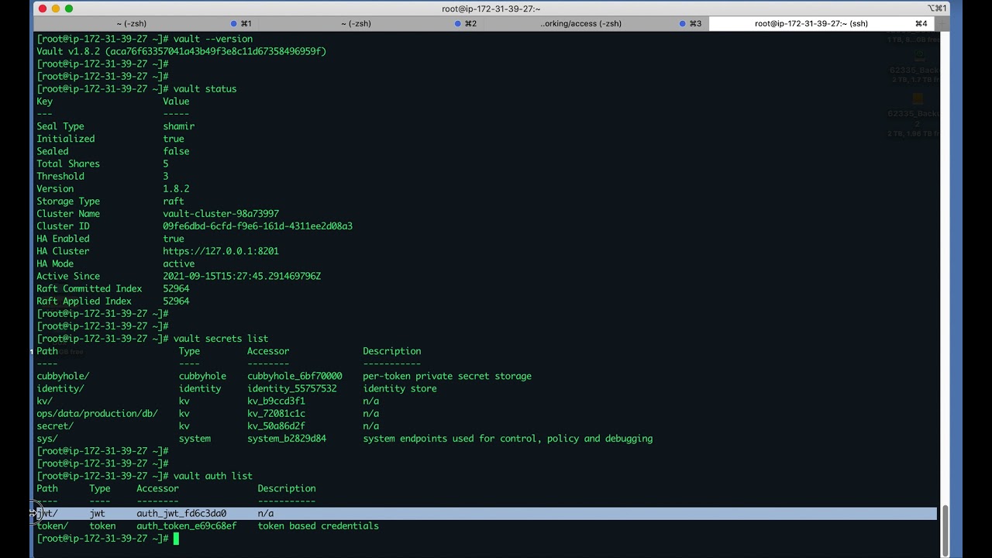Click the 'token/' auth path entry
This screenshot has width=992, height=558.
[53, 525]
